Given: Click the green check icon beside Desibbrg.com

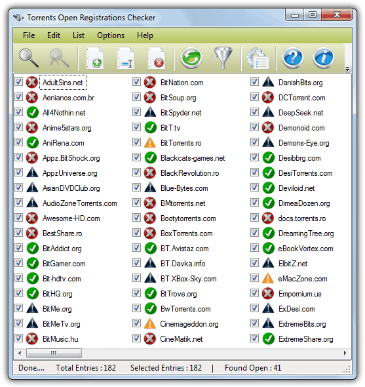Looking at the screenshot, I should point(268,157).
